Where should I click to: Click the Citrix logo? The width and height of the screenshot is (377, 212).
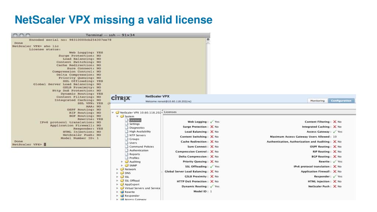point(121,98)
